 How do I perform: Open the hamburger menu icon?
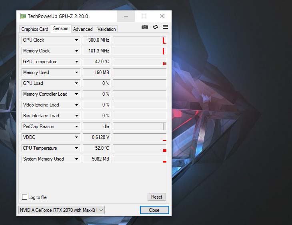(x=165, y=27)
